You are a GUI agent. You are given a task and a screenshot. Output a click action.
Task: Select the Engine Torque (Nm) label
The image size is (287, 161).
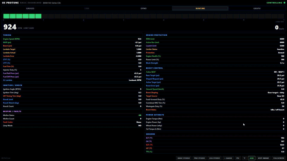[x=154, y=119]
